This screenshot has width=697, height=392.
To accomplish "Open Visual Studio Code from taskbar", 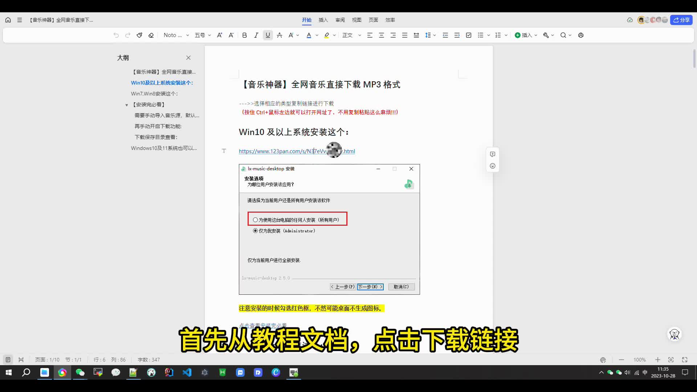I will coord(187,372).
